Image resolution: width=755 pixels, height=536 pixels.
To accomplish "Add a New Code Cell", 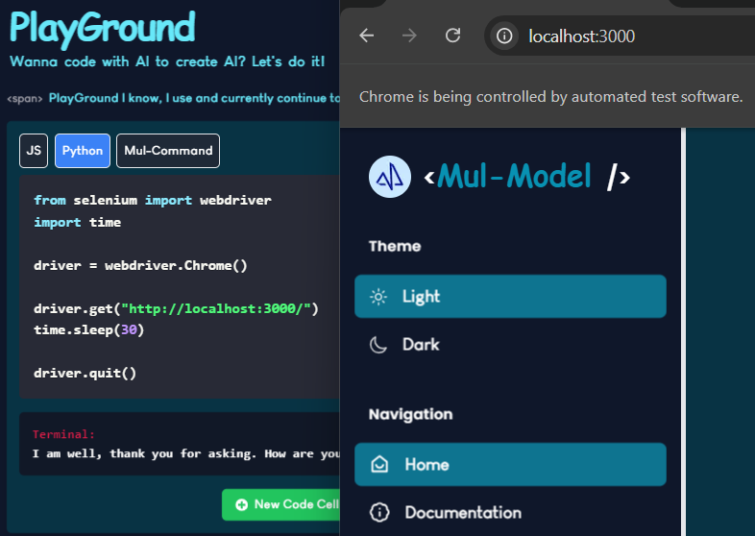I will tap(281, 504).
